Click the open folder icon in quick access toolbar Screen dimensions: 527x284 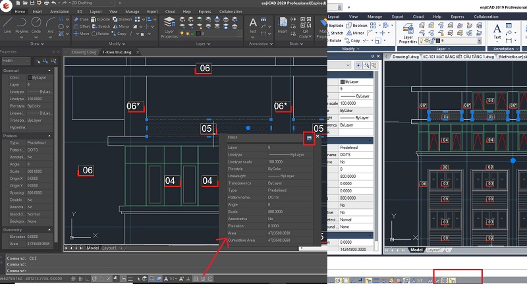pos(25,3)
